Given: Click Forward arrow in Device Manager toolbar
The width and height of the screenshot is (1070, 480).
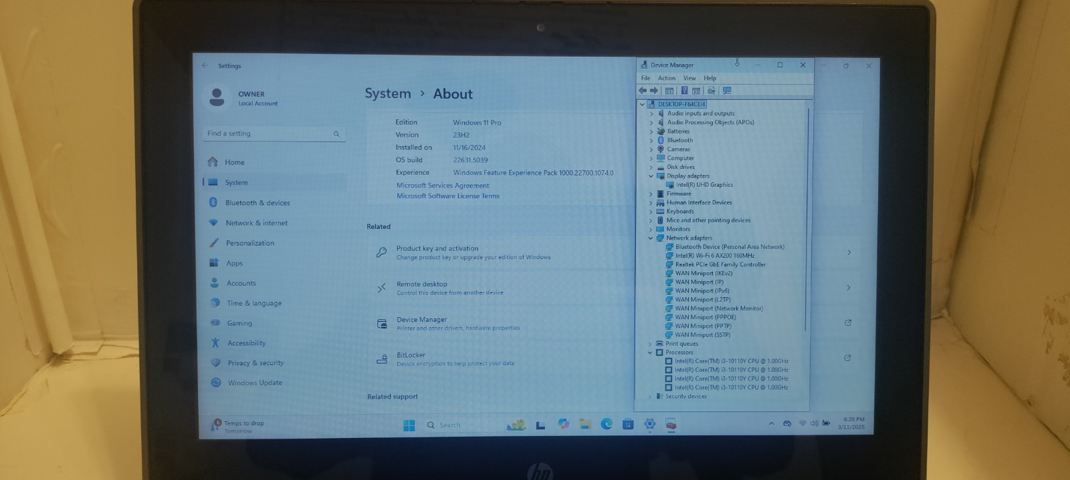Looking at the screenshot, I should 654,91.
